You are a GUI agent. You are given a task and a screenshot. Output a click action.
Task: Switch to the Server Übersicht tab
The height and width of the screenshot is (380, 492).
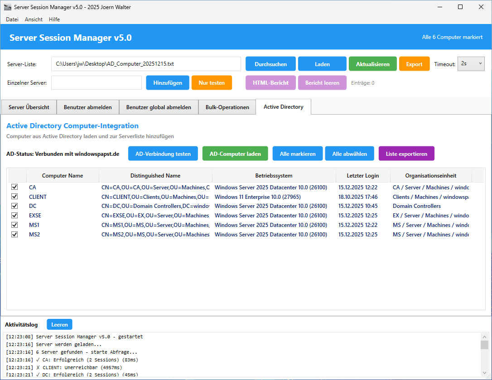(x=29, y=107)
